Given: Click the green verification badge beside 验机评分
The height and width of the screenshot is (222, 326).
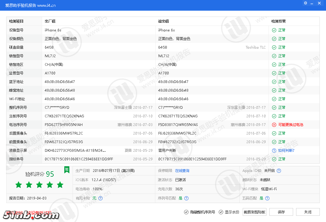Looking at the screenshot, I should click(67, 170).
